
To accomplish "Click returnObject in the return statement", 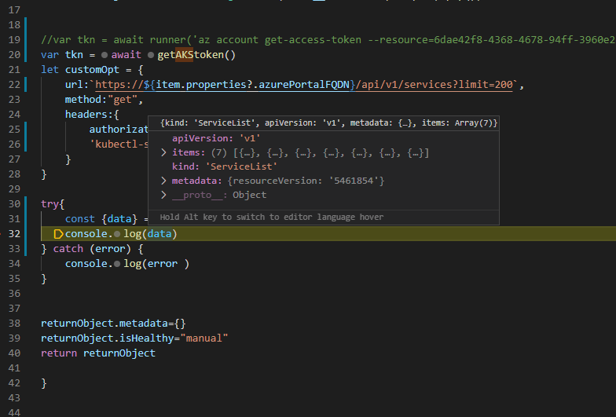I will pyautogui.click(x=119, y=353).
